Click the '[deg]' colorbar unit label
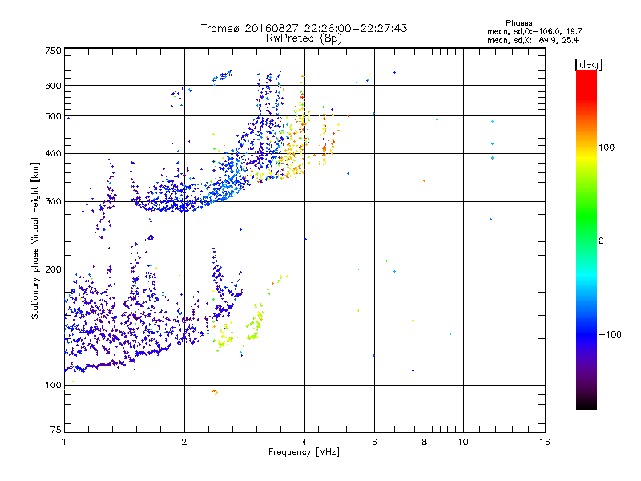The height and width of the screenshot is (481, 641). (x=588, y=64)
